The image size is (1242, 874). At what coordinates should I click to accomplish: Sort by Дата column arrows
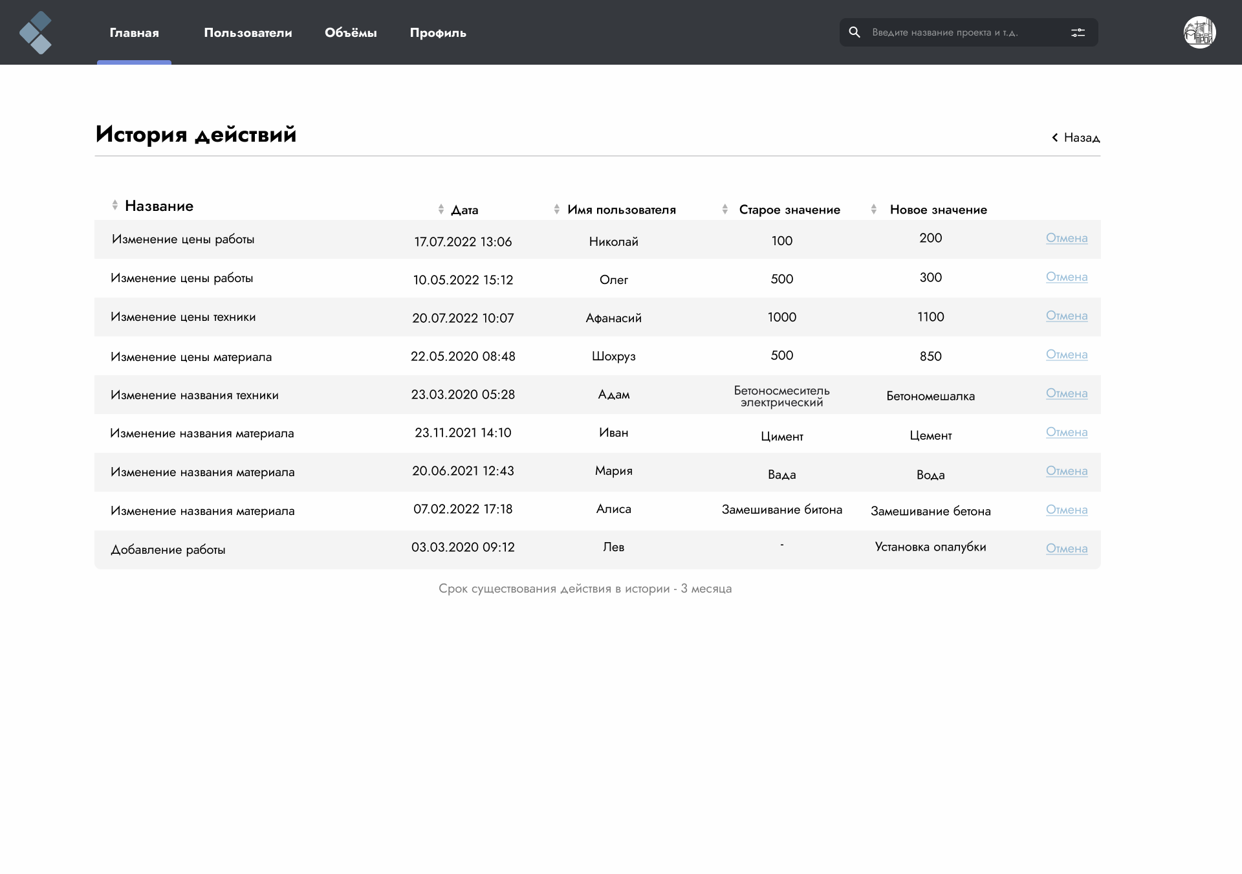point(441,210)
